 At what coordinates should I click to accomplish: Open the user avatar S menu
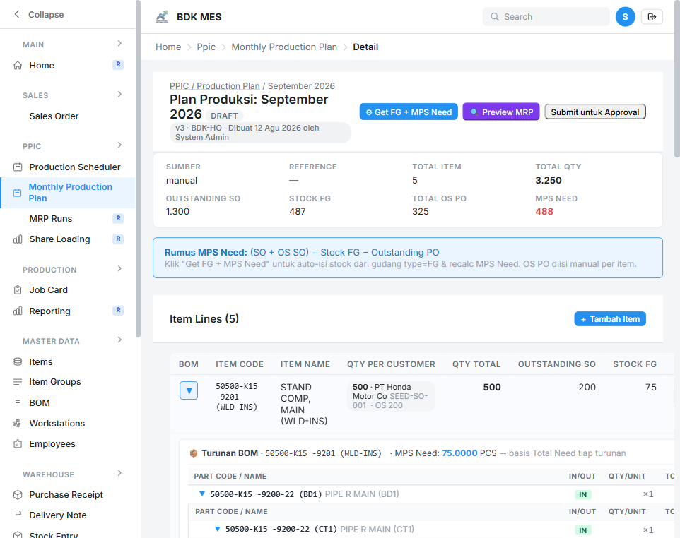coord(626,17)
